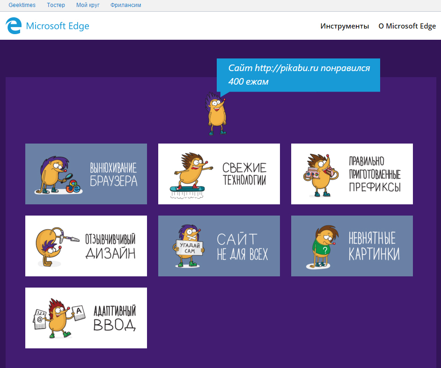This screenshot has width=441, height=368.
Task: Click the hedgehog holding the 'Угадай сам' sign
Action: [189, 246]
